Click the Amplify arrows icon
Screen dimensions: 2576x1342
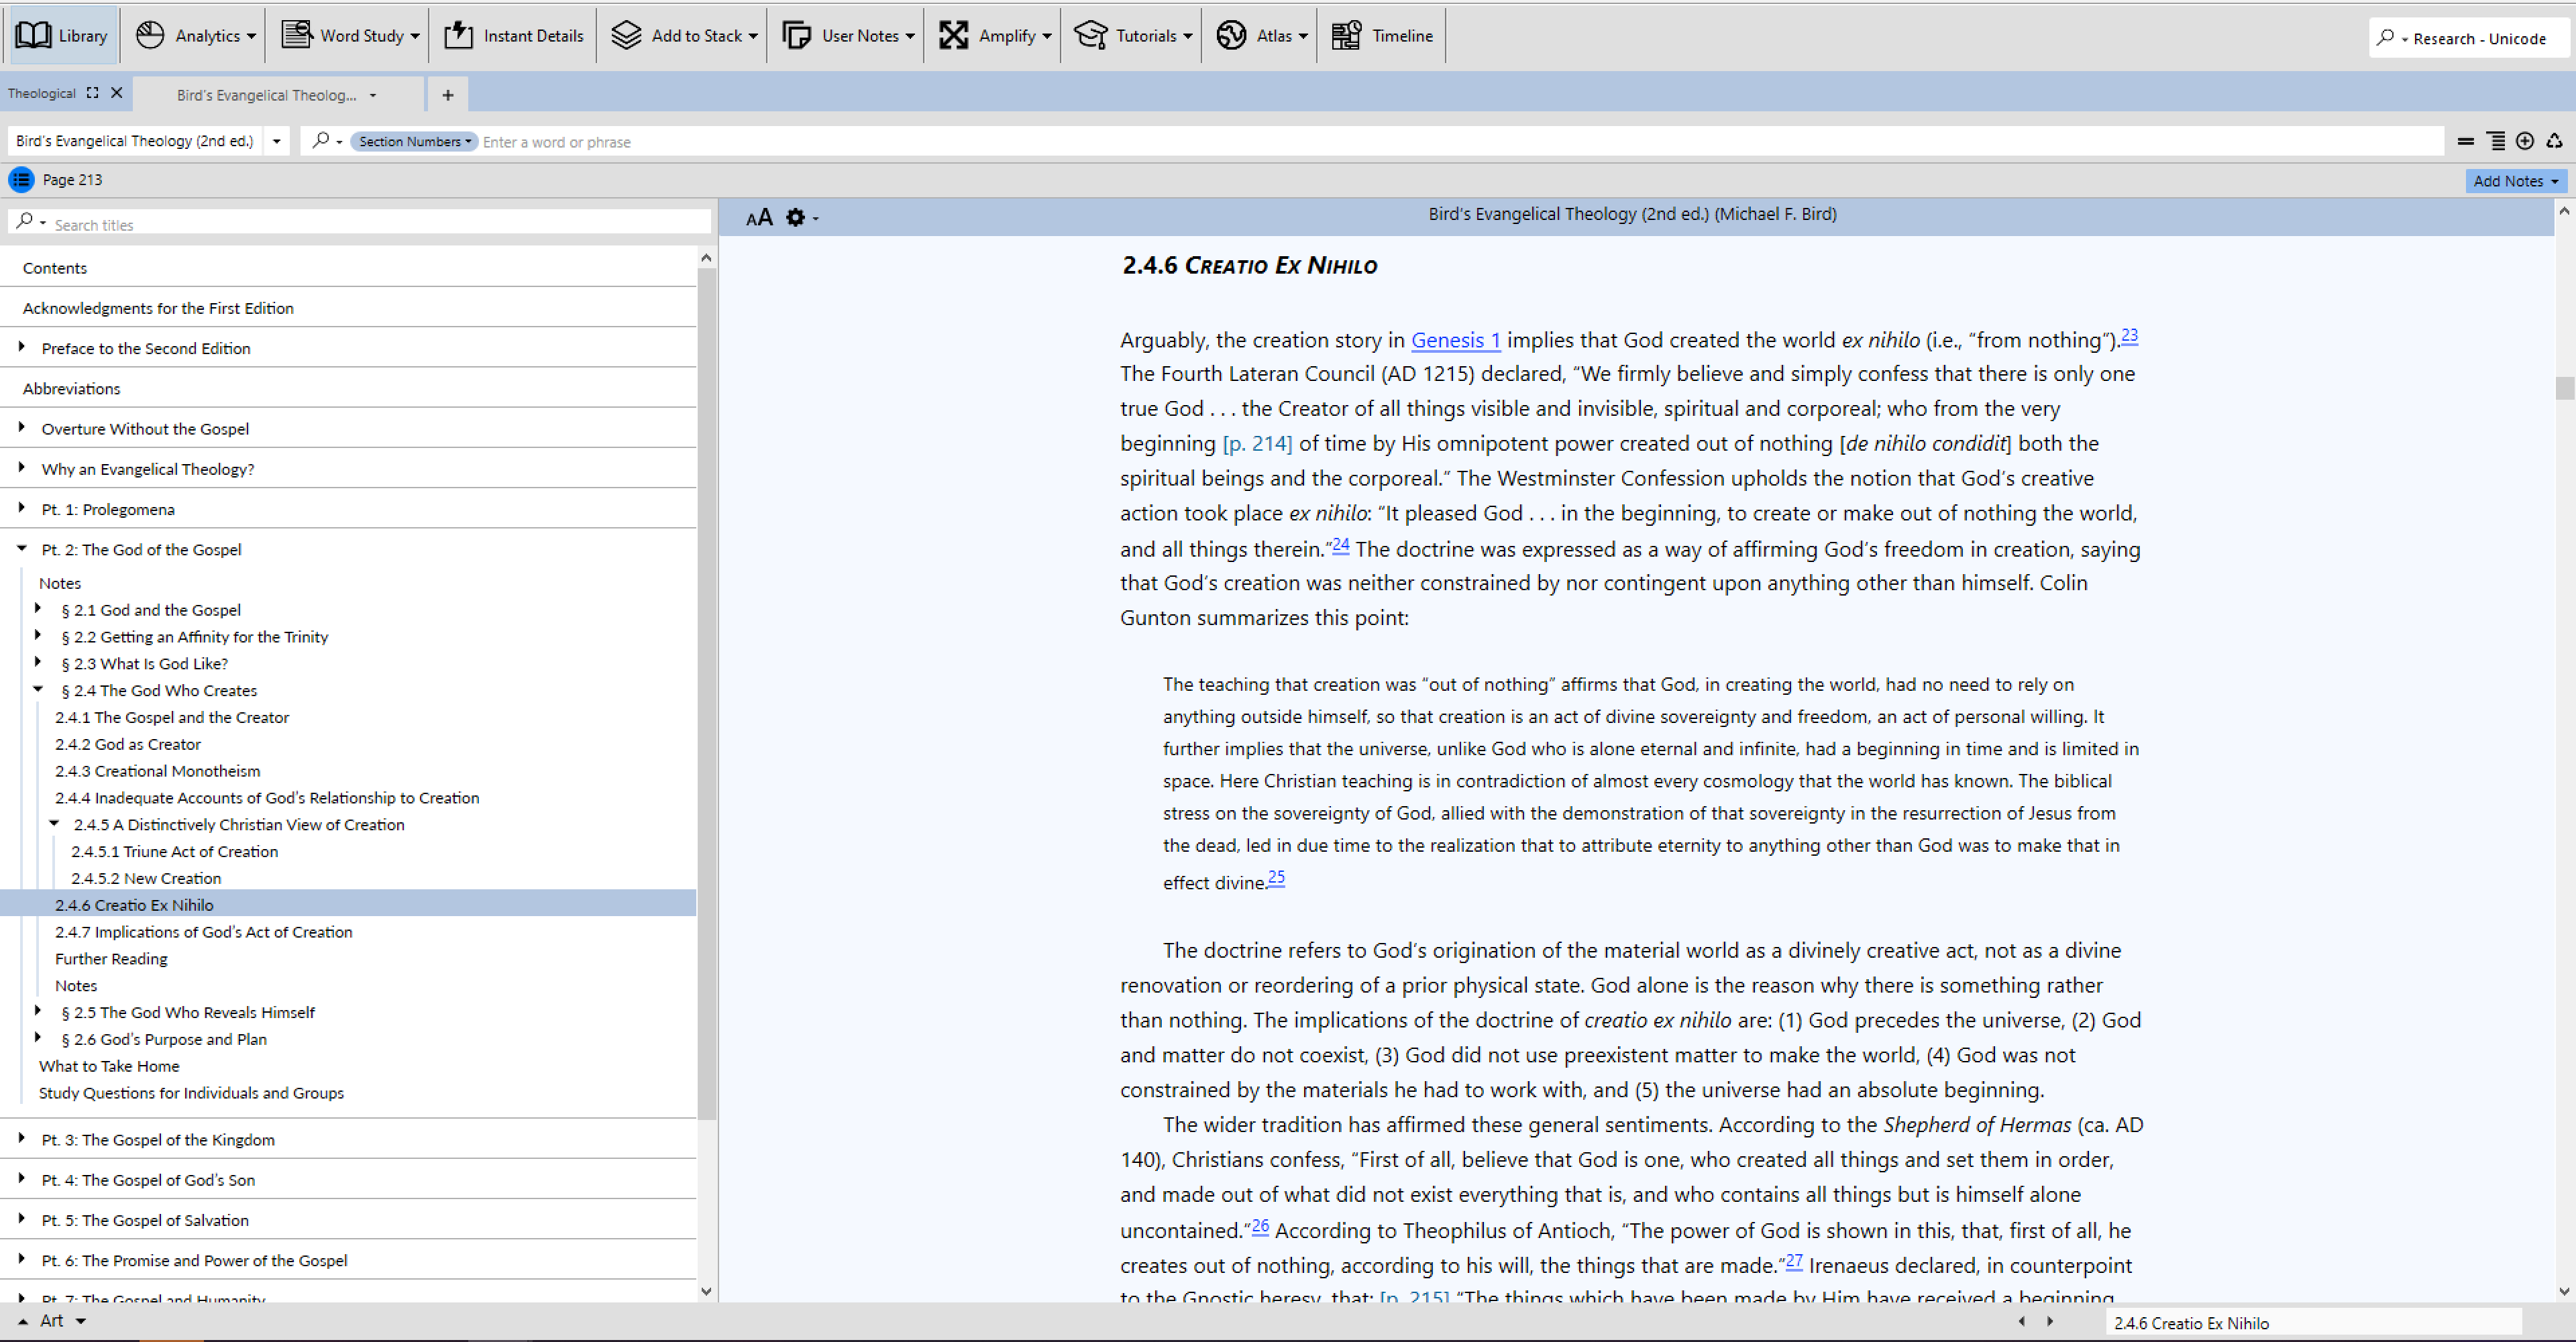click(x=953, y=35)
